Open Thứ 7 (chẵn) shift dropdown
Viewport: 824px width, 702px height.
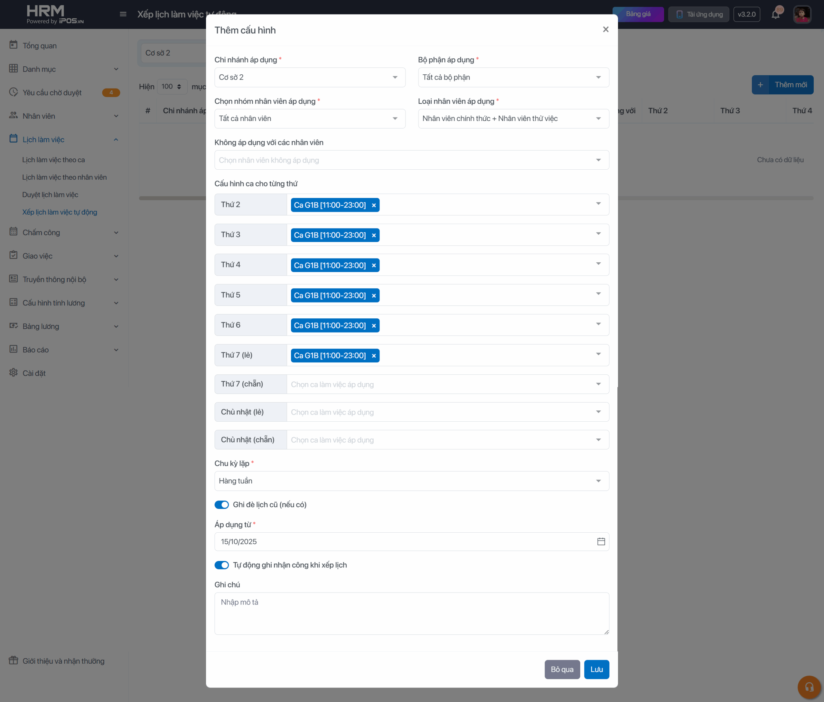coord(447,384)
